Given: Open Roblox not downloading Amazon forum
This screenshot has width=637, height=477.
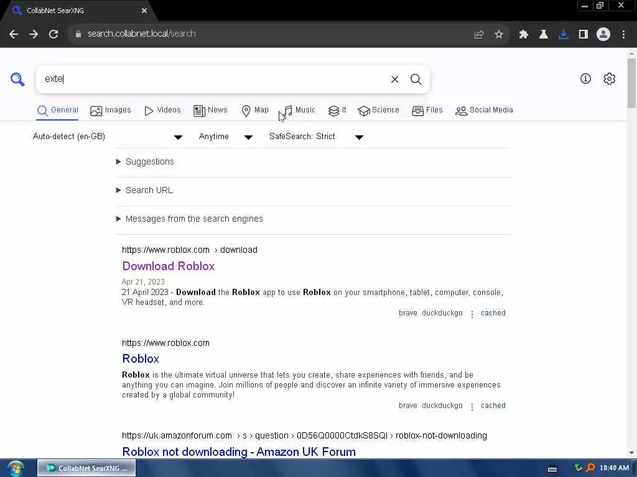Looking at the screenshot, I should tap(239, 452).
